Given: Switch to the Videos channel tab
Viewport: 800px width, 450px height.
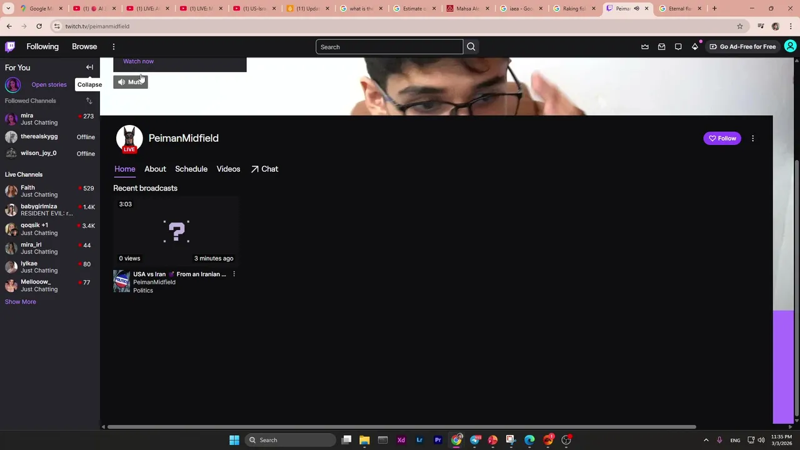Looking at the screenshot, I should pyautogui.click(x=228, y=169).
